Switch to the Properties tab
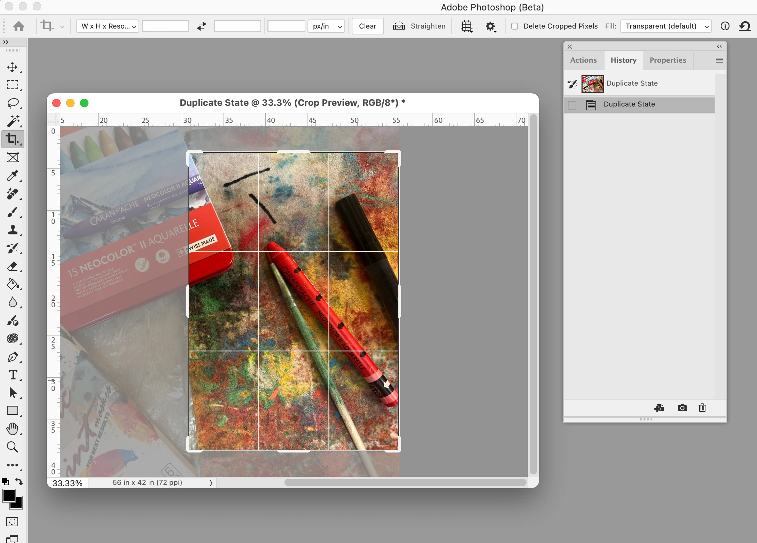Image resolution: width=757 pixels, height=543 pixels. [x=668, y=60]
